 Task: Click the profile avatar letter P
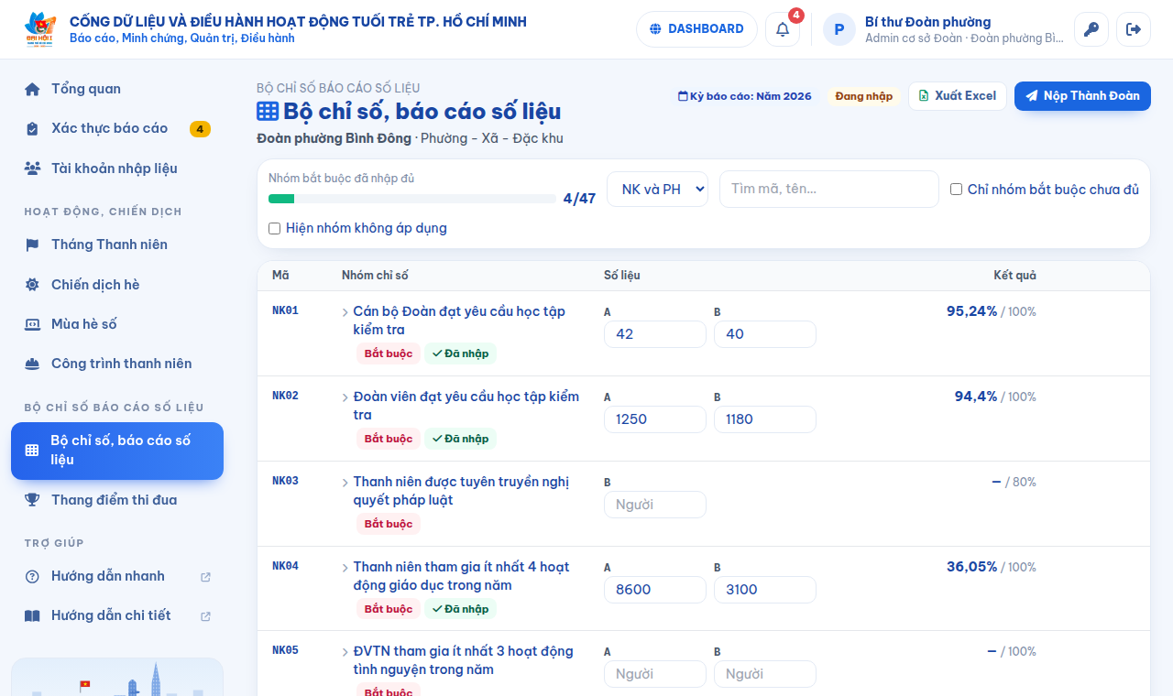tap(839, 29)
